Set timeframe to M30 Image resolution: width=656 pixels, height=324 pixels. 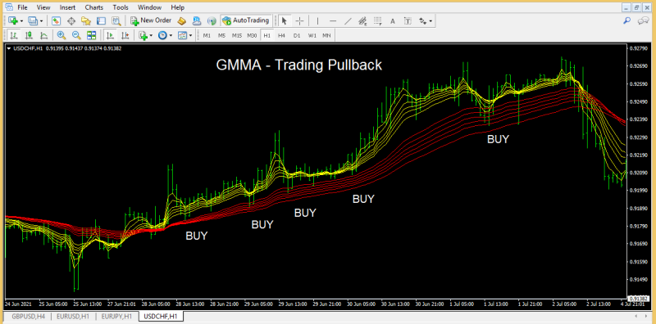point(252,36)
